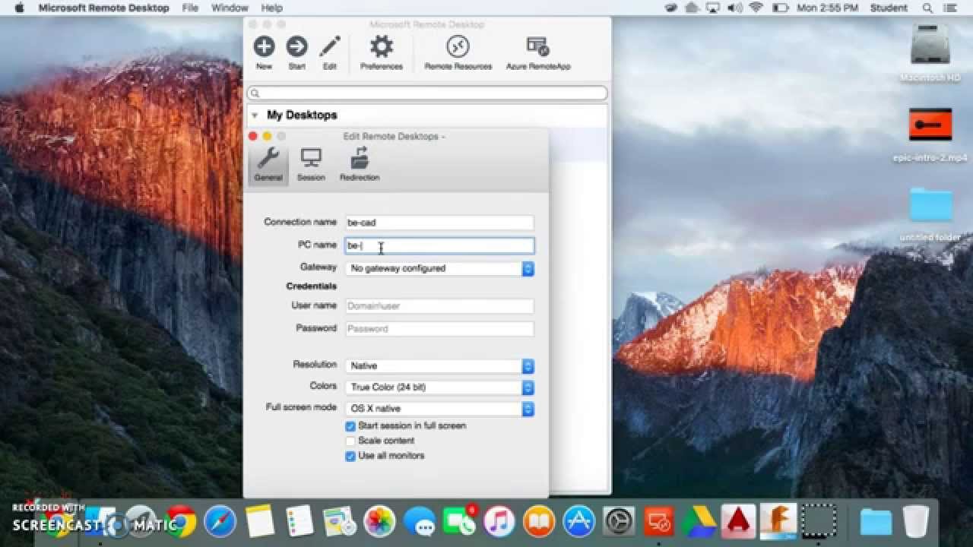973x547 pixels.
Task: Open Notes in the dock
Action: point(260,521)
